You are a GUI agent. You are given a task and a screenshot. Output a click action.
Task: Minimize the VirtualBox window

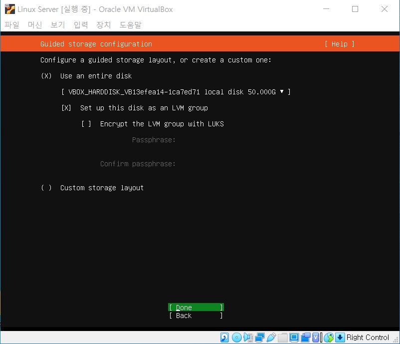click(326, 9)
